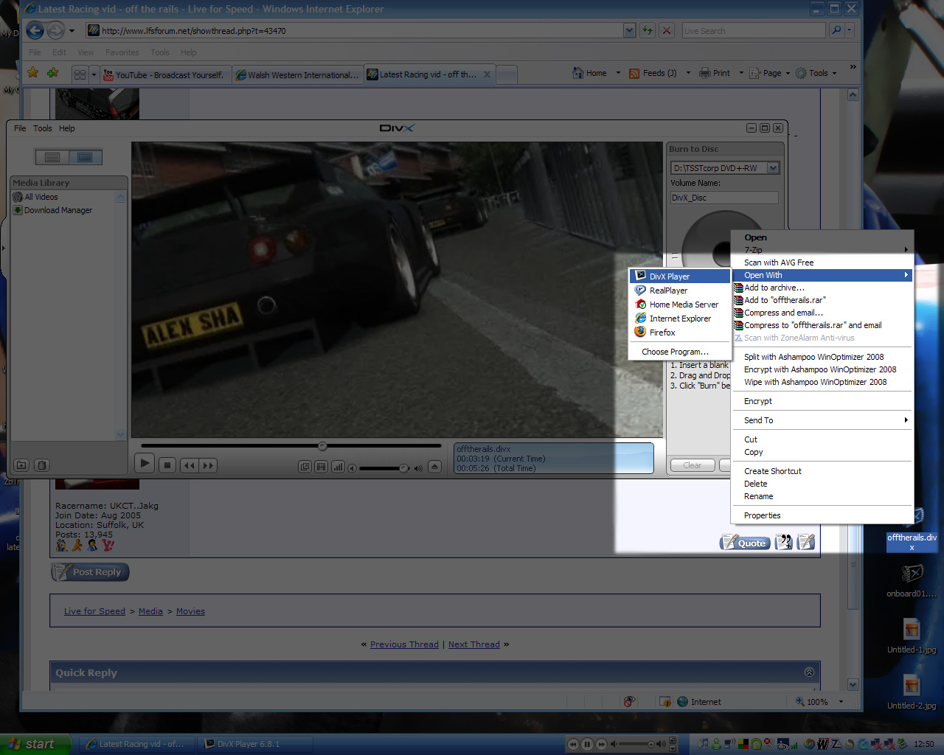Expand the Send To submenu
The width and height of the screenshot is (944, 755).
(x=822, y=420)
